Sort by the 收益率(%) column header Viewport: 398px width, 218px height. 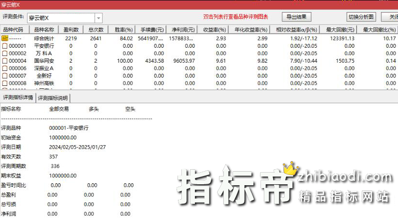213,30
